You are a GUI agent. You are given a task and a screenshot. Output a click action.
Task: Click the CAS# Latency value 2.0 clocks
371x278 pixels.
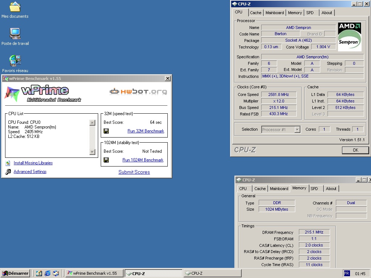point(314,245)
